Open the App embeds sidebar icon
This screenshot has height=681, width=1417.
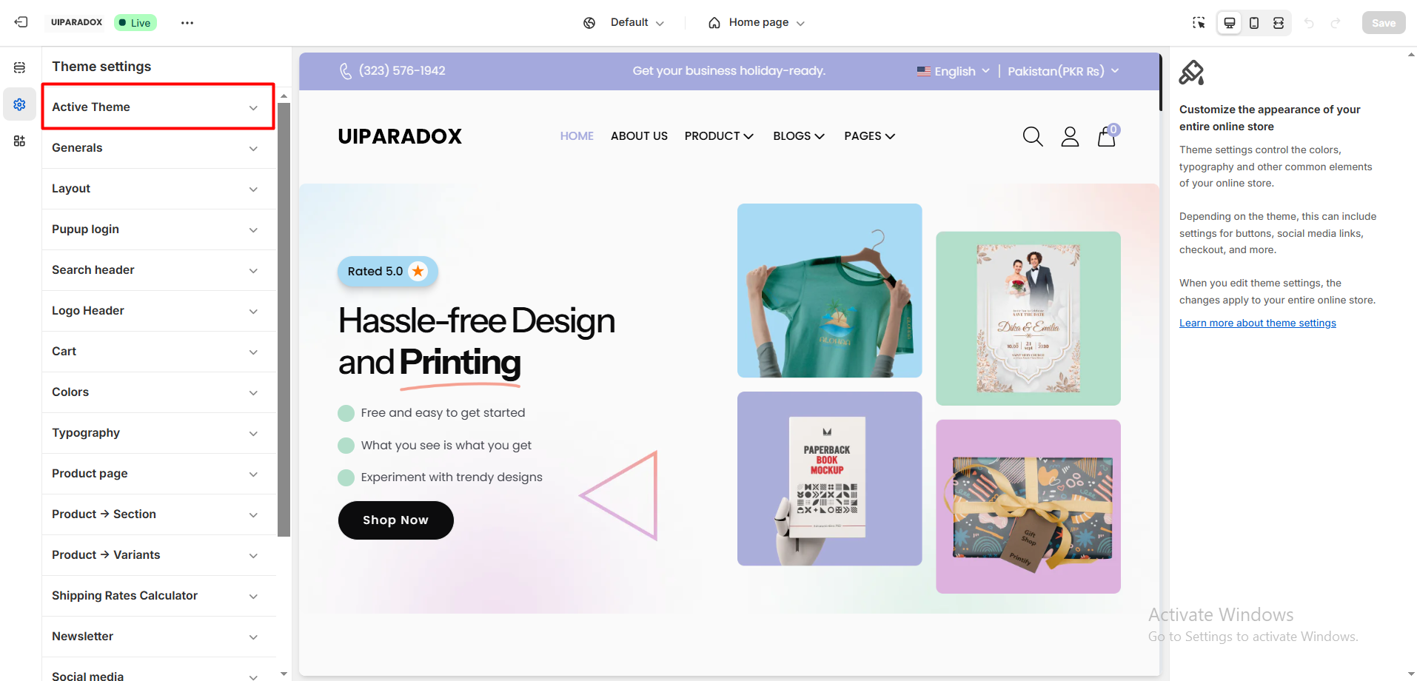19,141
